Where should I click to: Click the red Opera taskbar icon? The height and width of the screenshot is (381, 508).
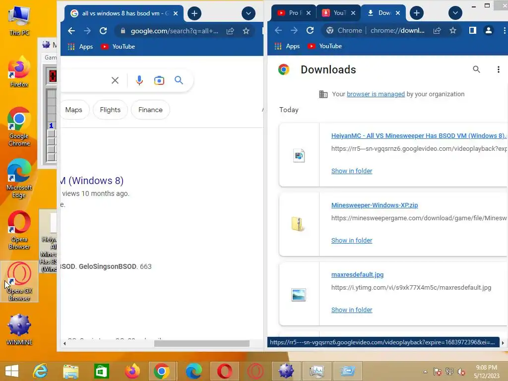(x=225, y=371)
